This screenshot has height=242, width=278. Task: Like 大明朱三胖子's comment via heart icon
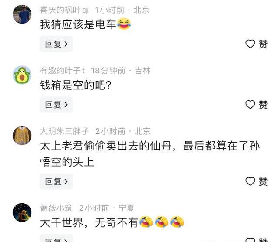(250, 181)
